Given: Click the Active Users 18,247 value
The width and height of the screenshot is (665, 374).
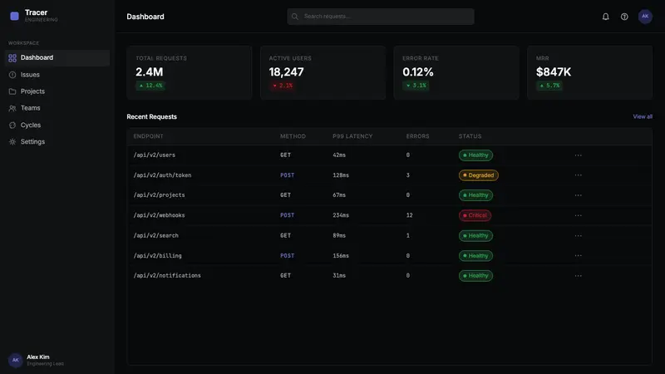Looking at the screenshot, I should click(x=286, y=72).
